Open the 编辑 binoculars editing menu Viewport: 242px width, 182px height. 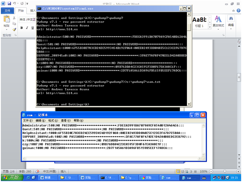(231, 22)
